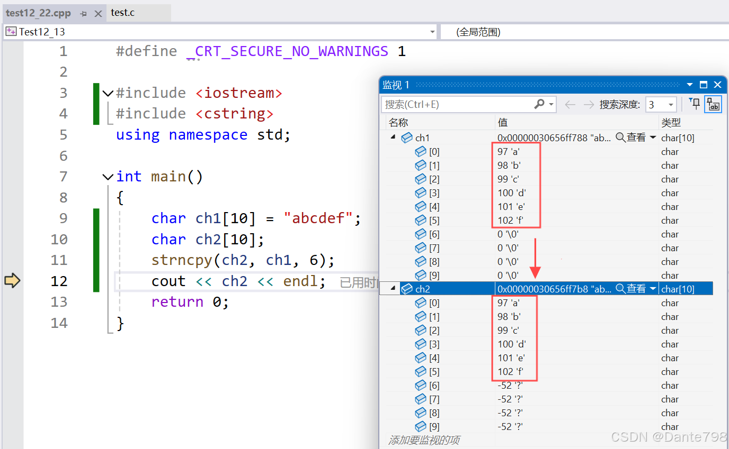
Task: Click the cube variable icon next to ch2
Action: pos(407,289)
